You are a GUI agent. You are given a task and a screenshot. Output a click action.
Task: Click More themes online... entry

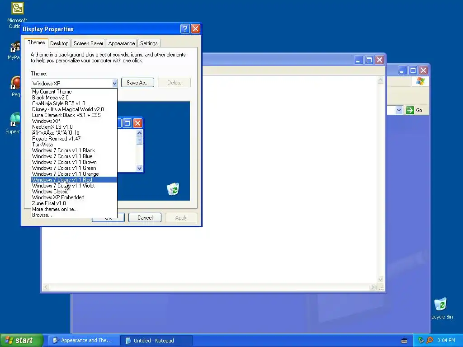[x=74, y=209]
